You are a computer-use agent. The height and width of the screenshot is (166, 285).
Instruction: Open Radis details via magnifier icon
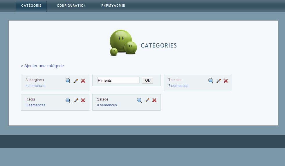tap(68, 100)
